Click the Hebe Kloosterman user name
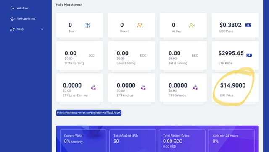Viewport: 269px width, 152px height. coord(69,5)
